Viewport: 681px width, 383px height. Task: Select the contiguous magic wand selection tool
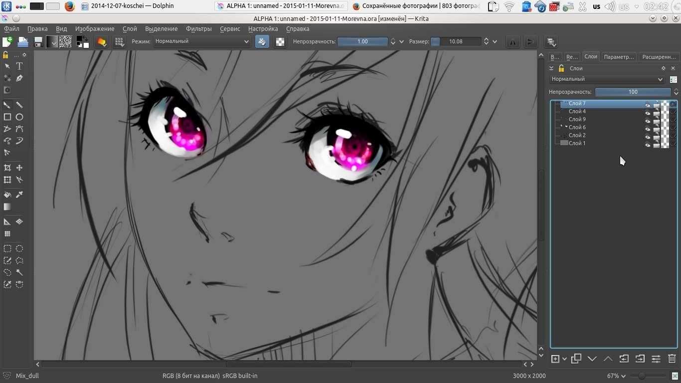[19, 273]
